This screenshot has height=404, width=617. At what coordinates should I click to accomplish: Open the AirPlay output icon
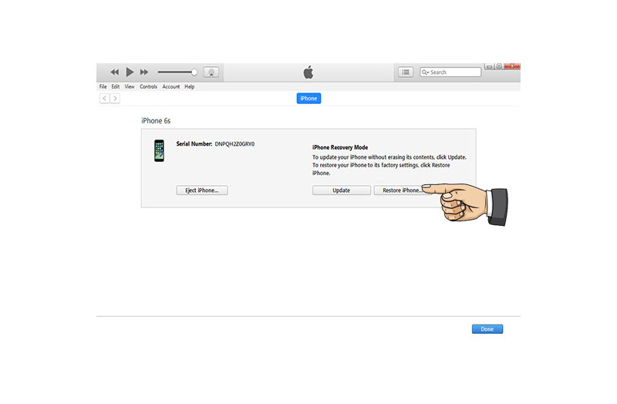tap(211, 72)
